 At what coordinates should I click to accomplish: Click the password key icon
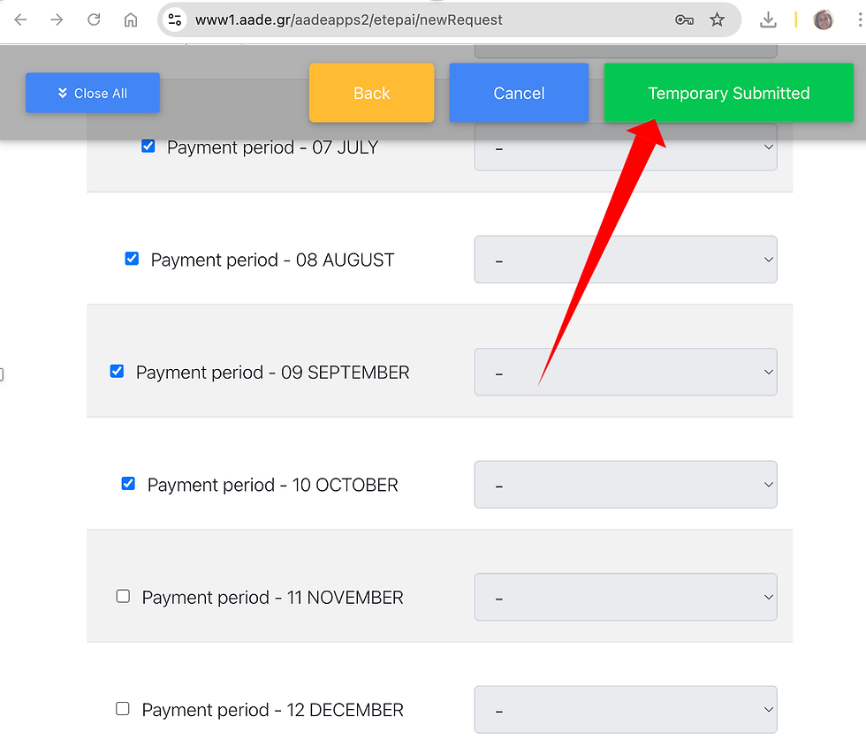click(x=684, y=20)
